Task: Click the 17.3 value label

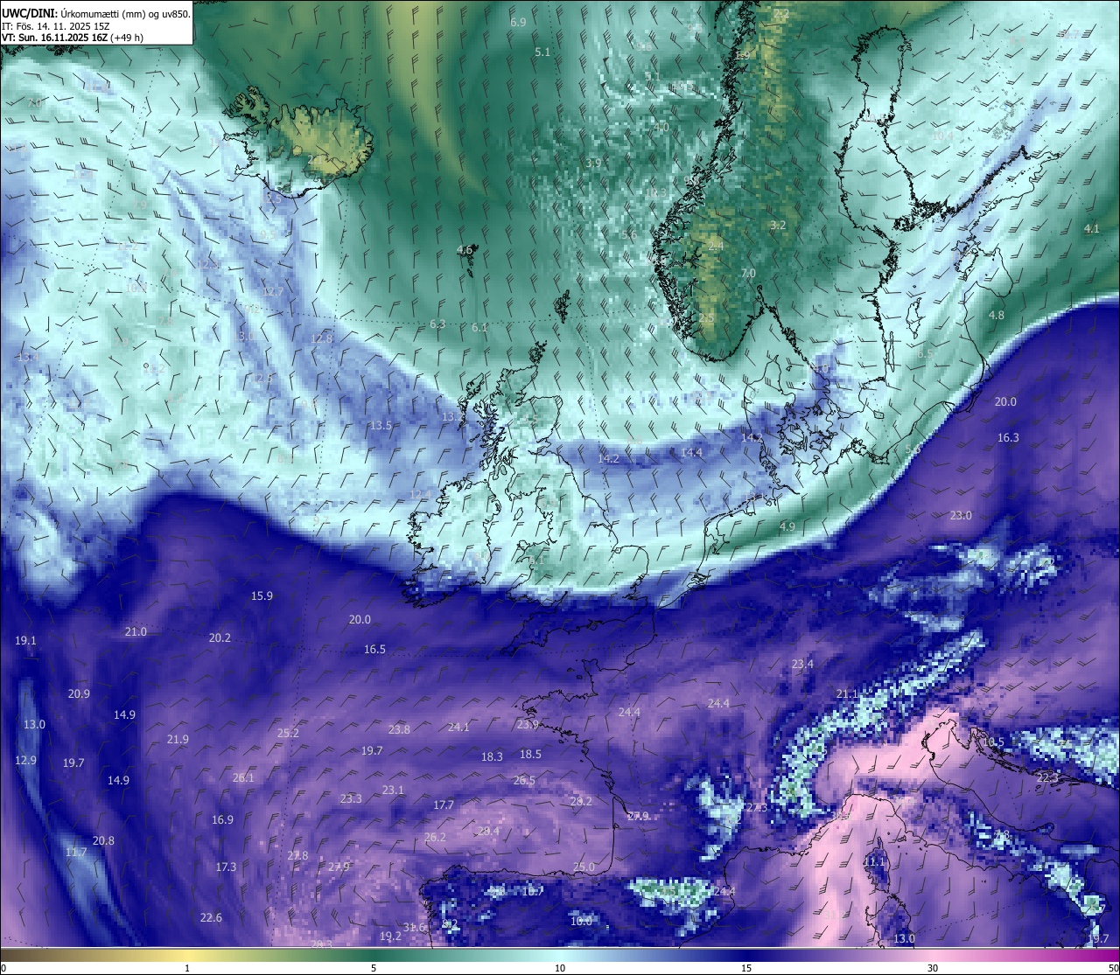Action: pyautogui.click(x=226, y=867)
